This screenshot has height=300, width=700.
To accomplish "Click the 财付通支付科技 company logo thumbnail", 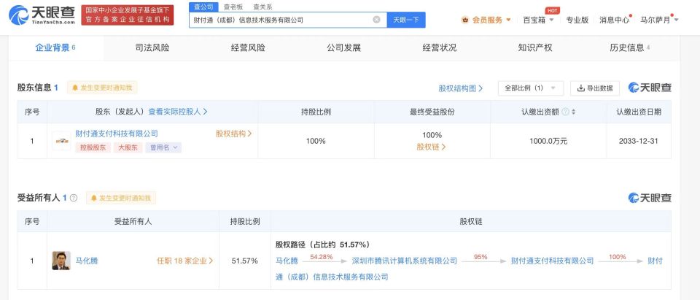I will pos(61,141).
